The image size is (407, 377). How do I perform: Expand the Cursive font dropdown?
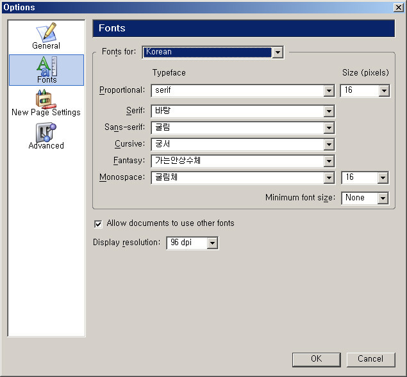point(243,145)
